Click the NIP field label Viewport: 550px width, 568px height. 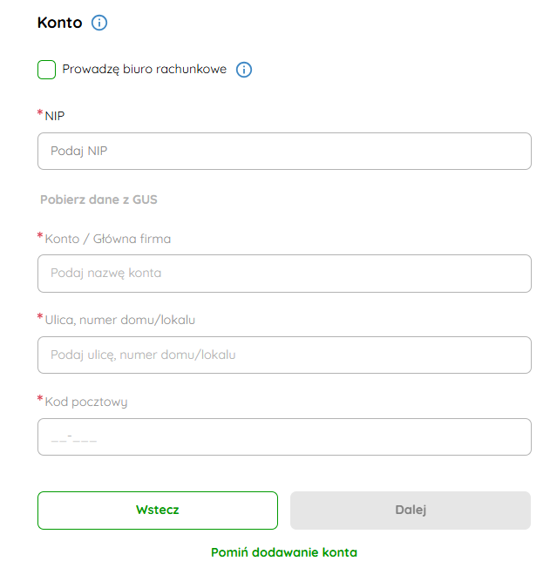[55, 116]
